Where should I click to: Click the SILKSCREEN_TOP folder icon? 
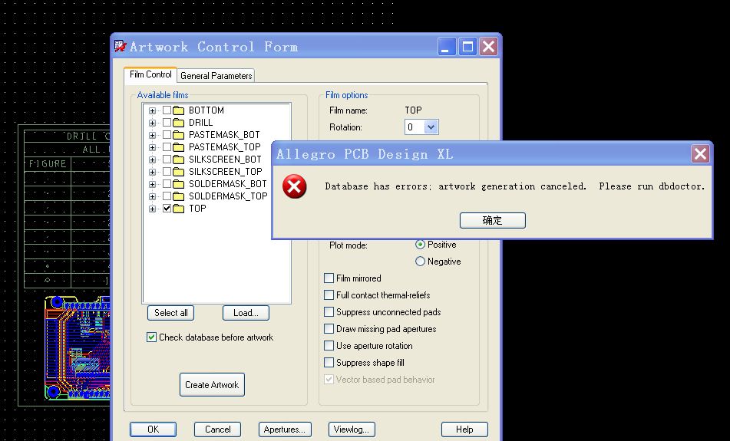(x=179, y=172)
